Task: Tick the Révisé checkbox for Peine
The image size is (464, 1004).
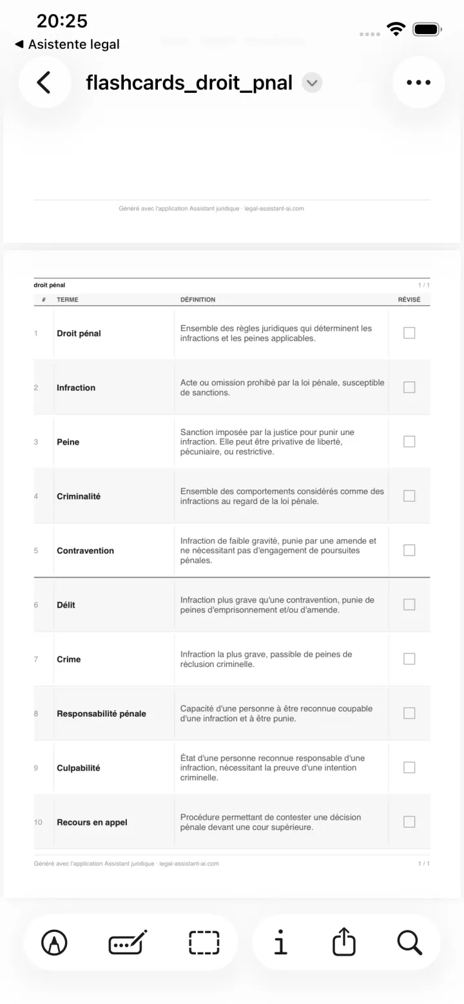Action: [x=409, y=441]
